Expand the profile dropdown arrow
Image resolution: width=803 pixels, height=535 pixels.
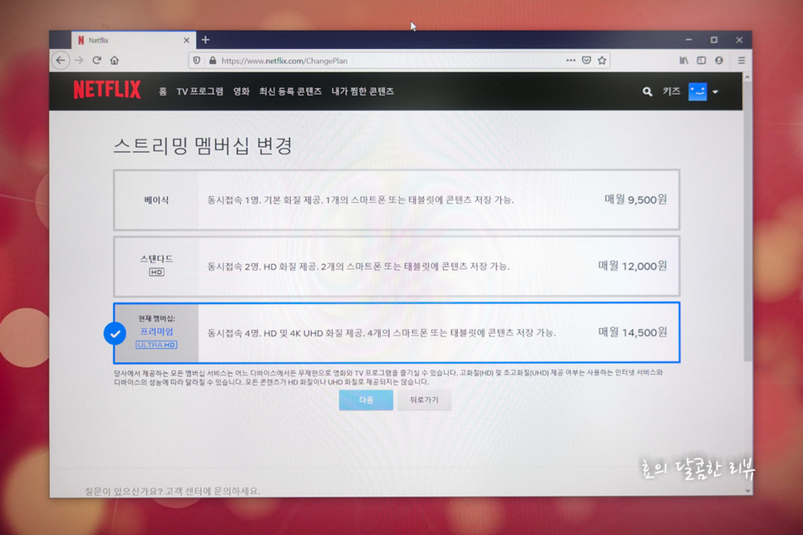tap(716, 92)
